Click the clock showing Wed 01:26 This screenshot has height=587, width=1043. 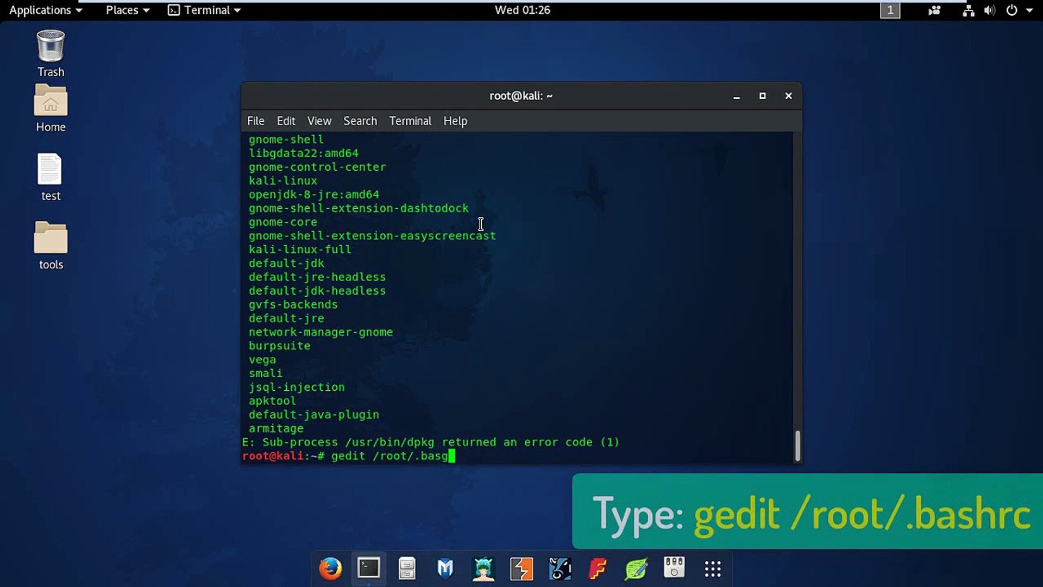[x=522, y=10]
